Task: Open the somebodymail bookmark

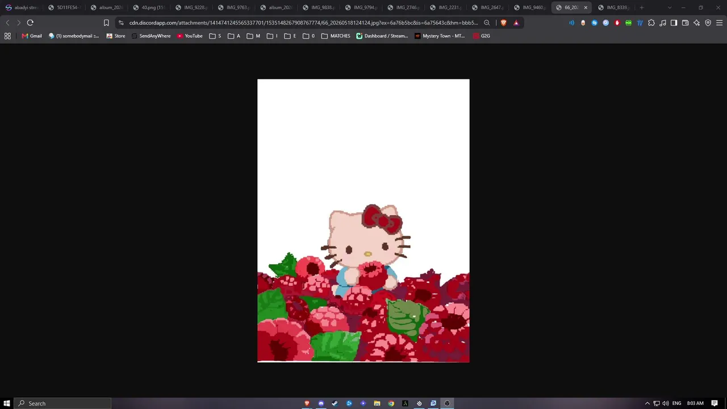Action: coord(74,36)
